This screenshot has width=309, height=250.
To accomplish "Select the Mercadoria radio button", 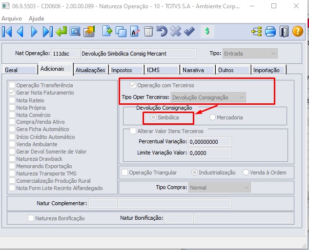I will click(212, 117).
